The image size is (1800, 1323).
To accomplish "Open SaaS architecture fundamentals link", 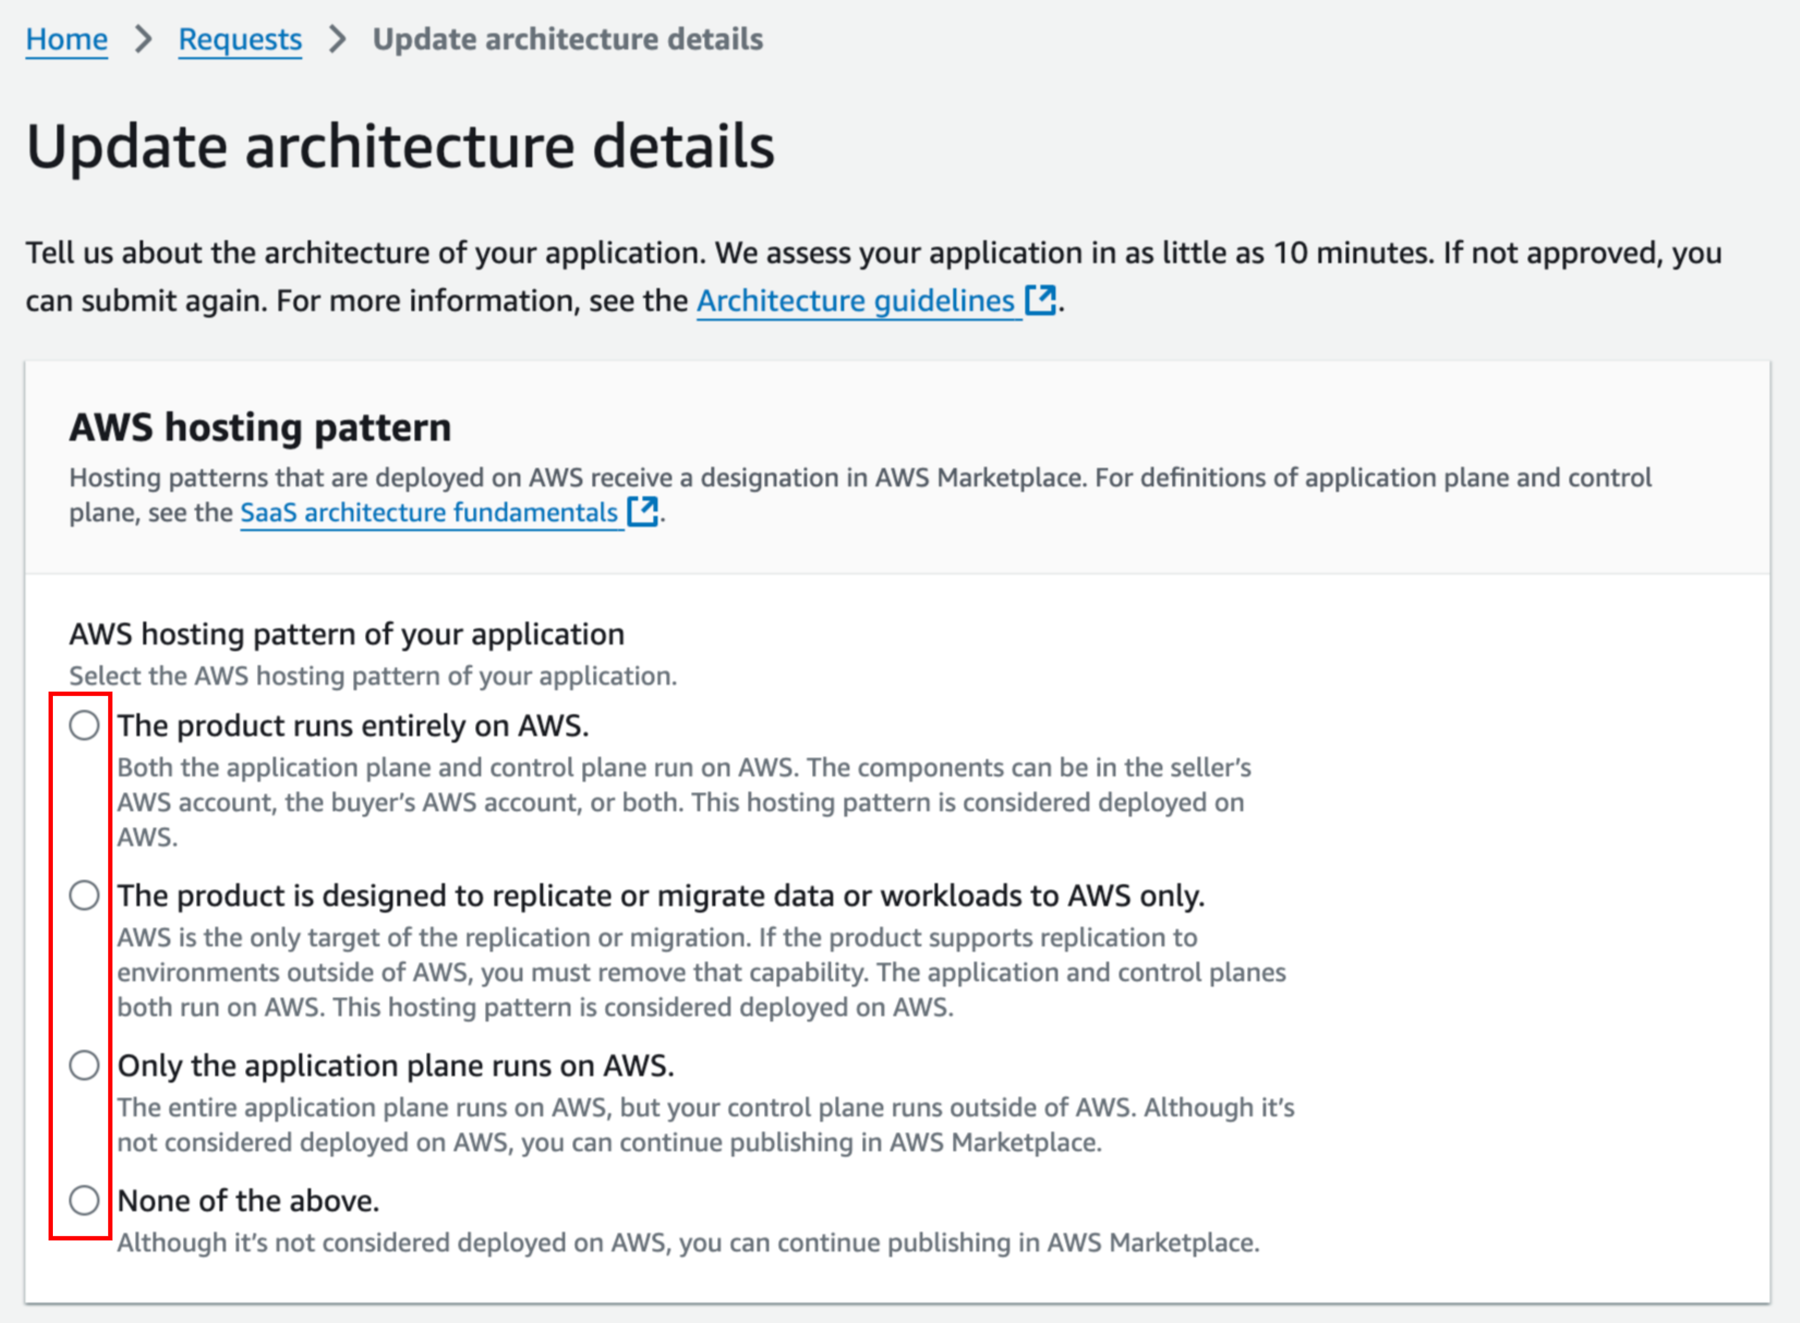I will pyautogui.click(x=428, y=513).
